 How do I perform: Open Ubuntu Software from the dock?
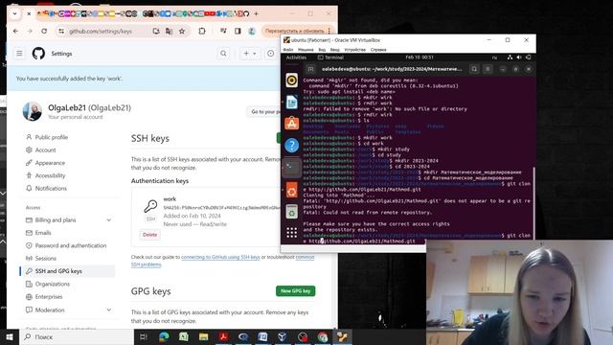[291, 124]
